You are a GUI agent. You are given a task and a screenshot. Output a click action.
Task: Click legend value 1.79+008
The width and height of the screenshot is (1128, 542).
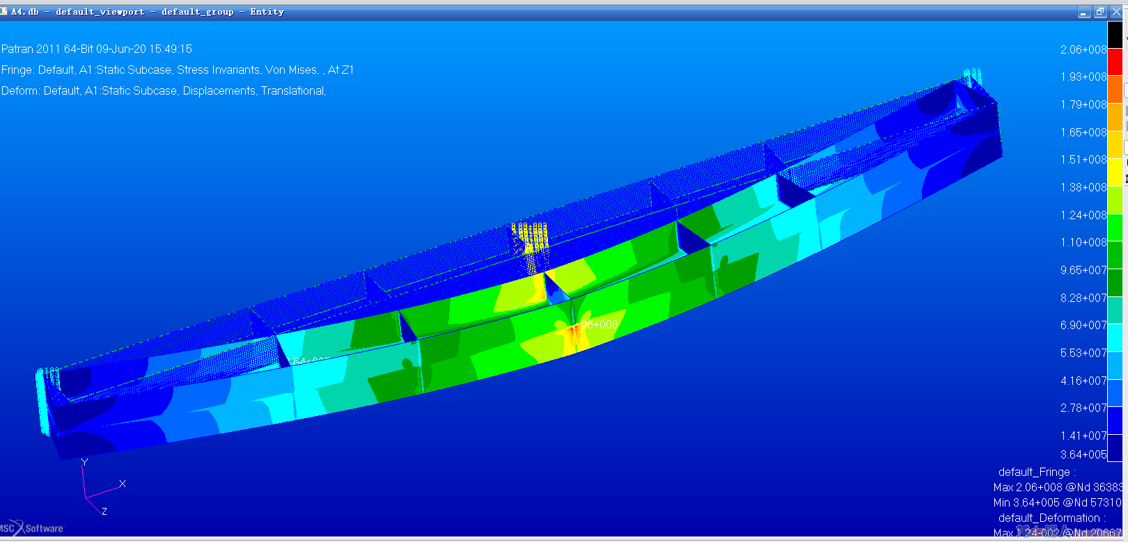coord(1083,104)
